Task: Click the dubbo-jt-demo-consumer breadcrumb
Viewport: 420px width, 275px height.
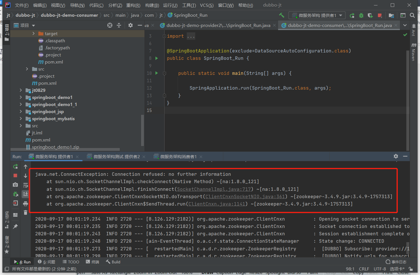Action: coord(69,15)
